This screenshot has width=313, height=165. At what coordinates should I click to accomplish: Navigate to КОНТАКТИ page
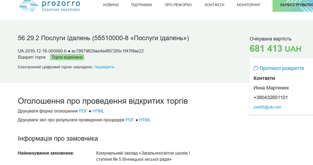tap(214, 5)
